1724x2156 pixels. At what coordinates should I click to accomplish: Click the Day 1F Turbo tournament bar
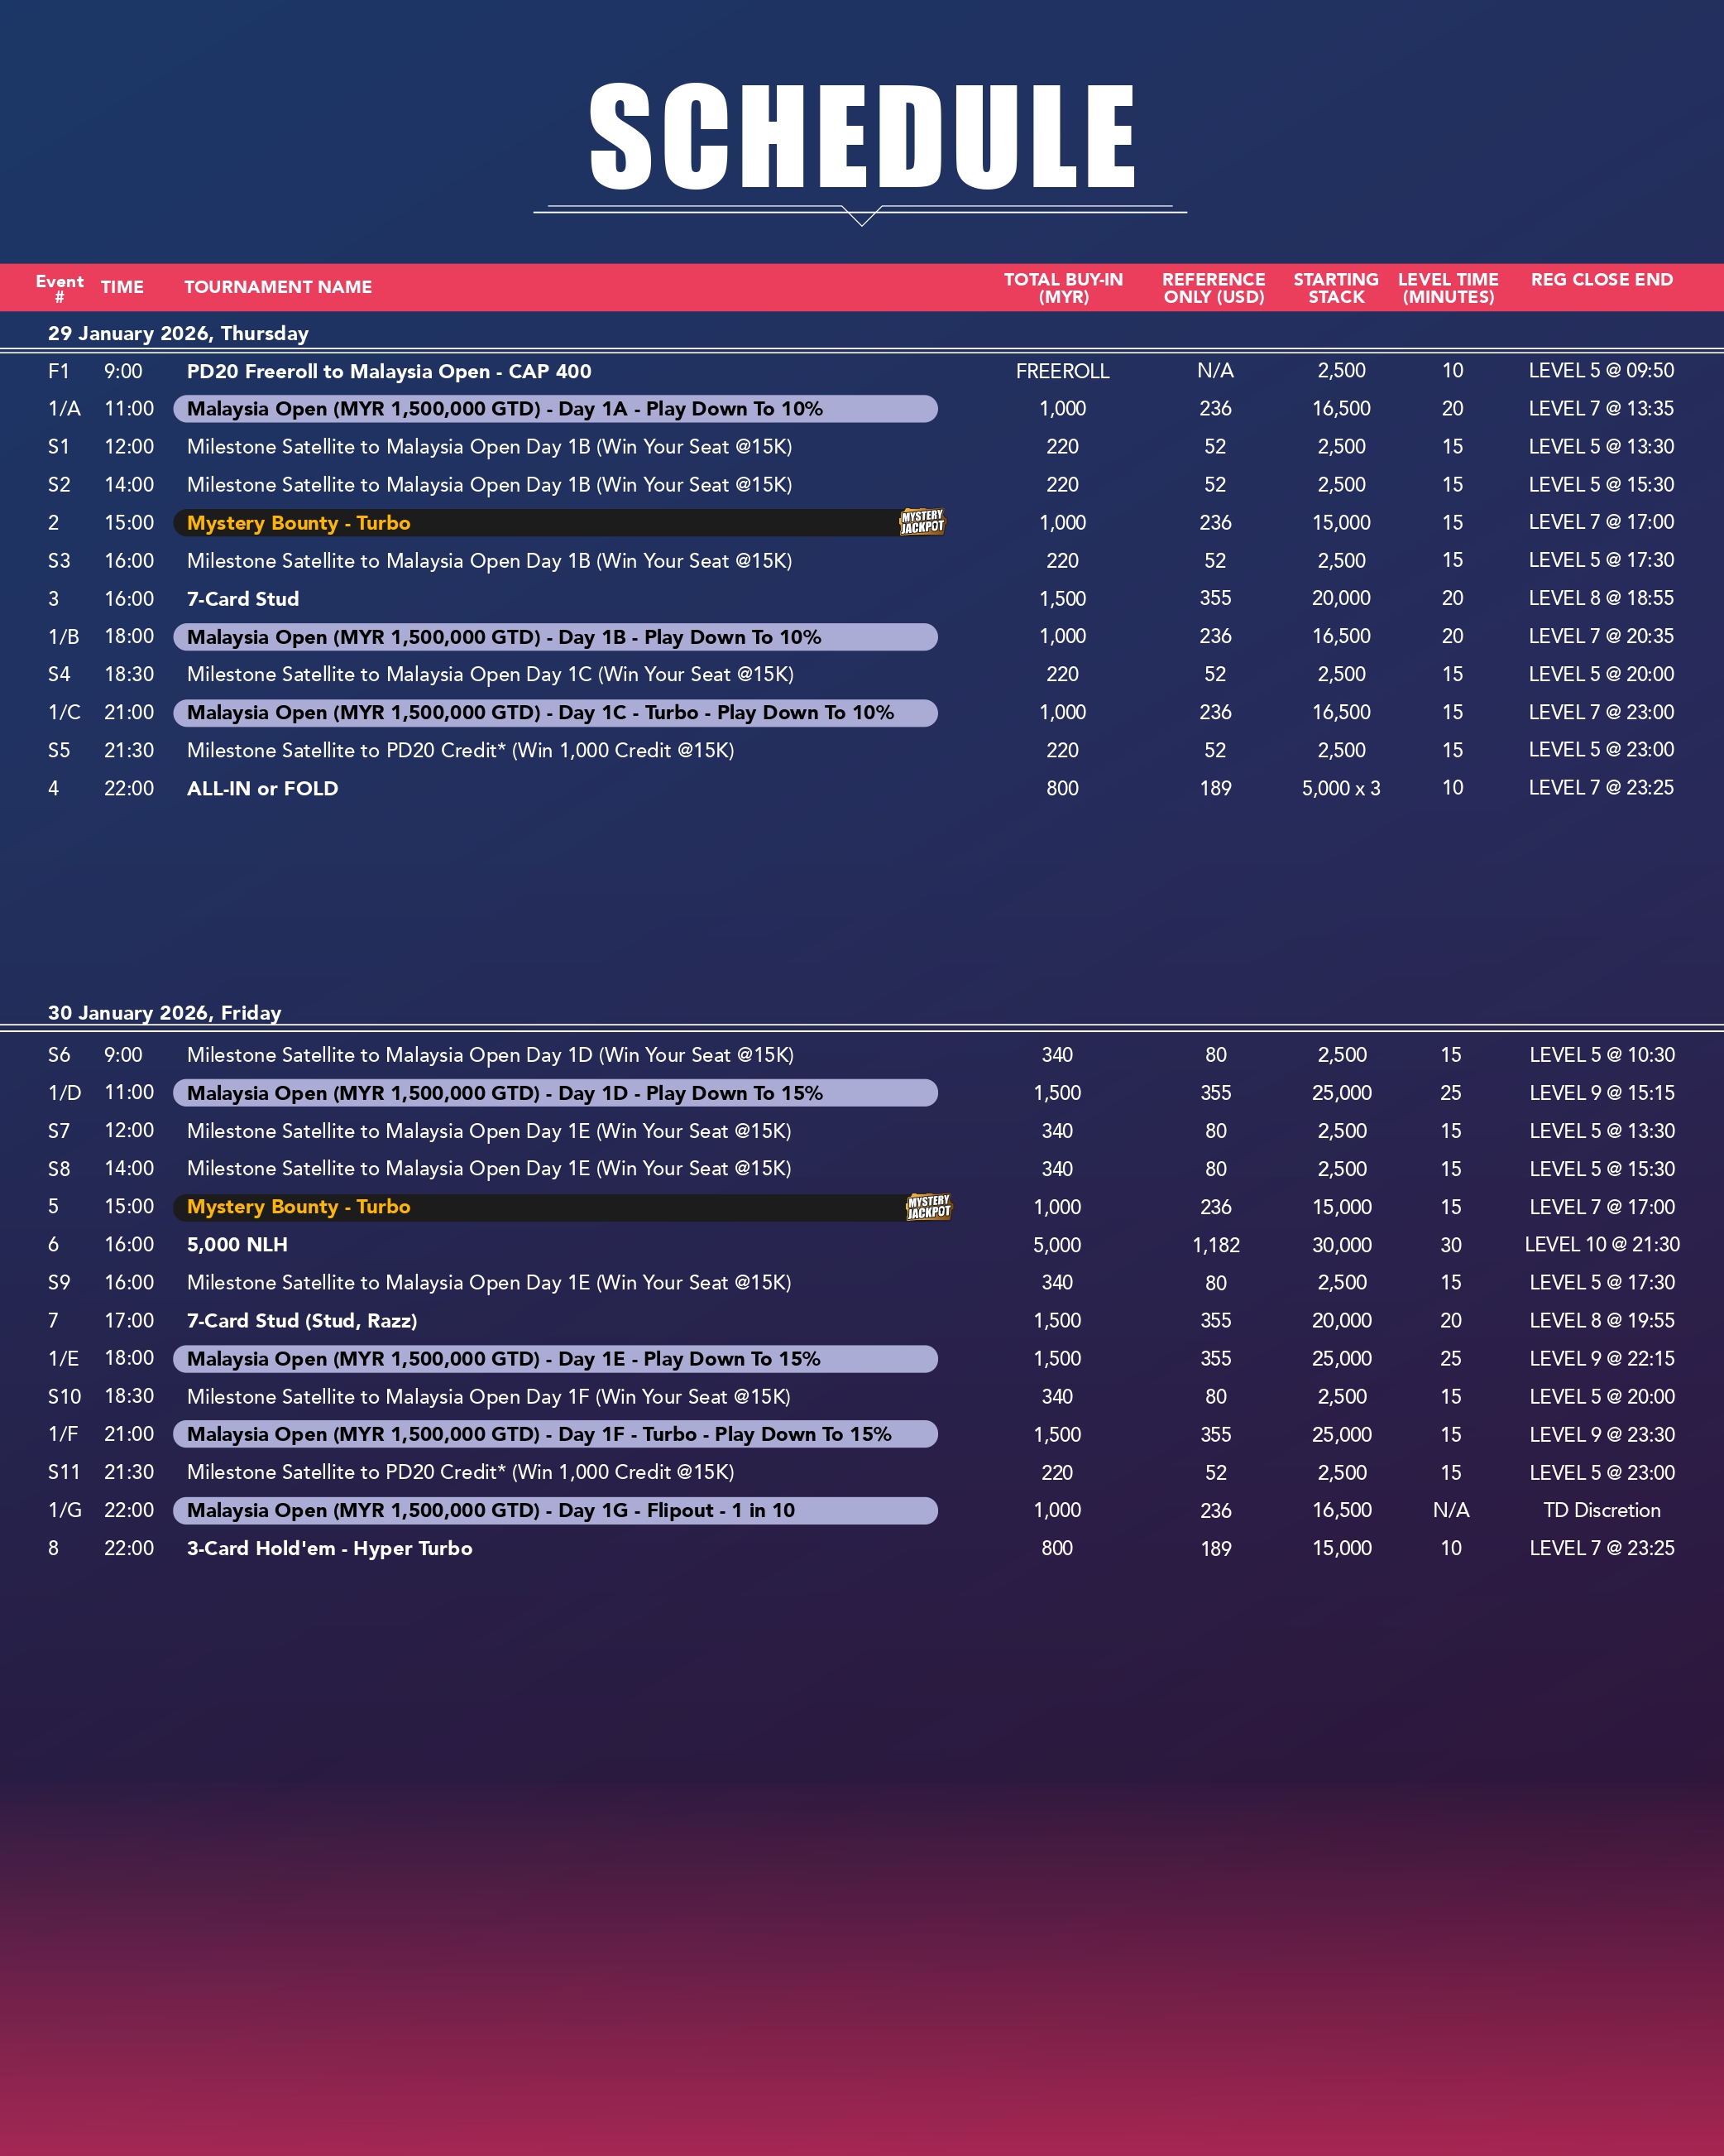point(555,1434)
